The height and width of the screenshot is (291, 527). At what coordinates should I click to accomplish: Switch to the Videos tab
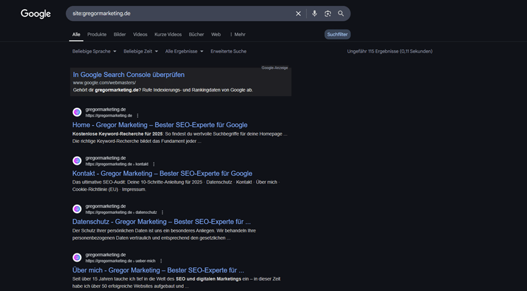[140, 34]
